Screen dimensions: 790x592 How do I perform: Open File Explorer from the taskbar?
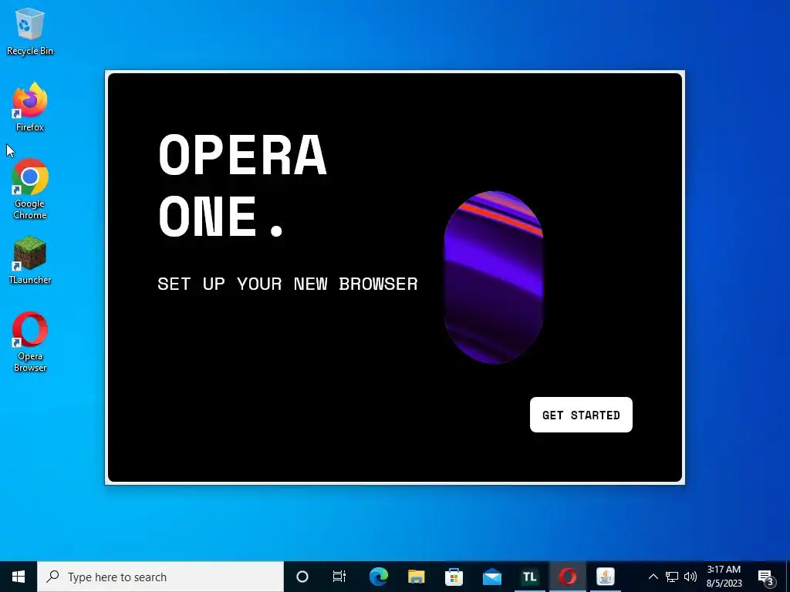click(416, 577)
